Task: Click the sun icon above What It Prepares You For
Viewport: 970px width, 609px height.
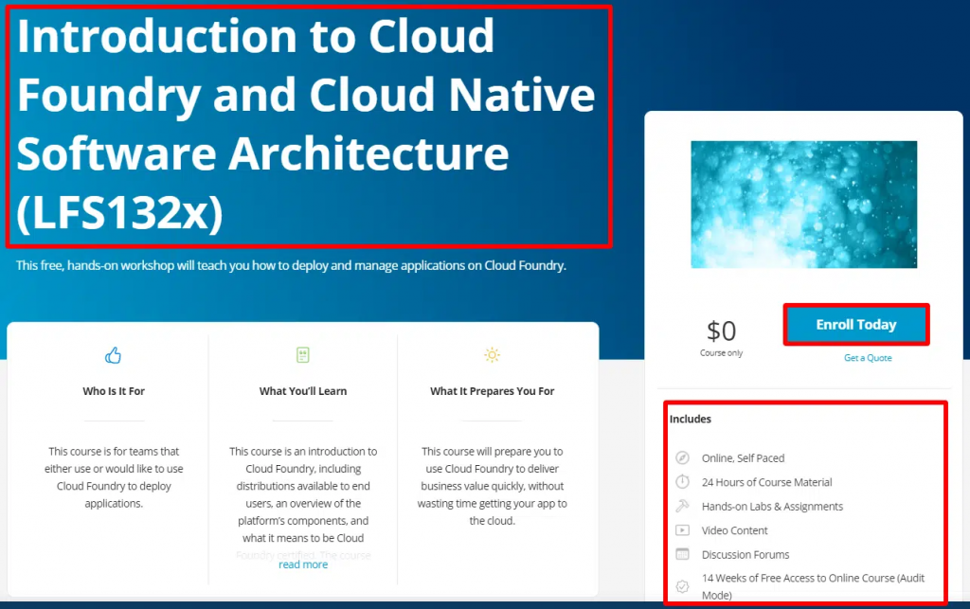Action: [492, 354]
